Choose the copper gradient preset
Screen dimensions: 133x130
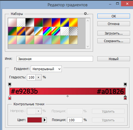click(x=30, y=31)
